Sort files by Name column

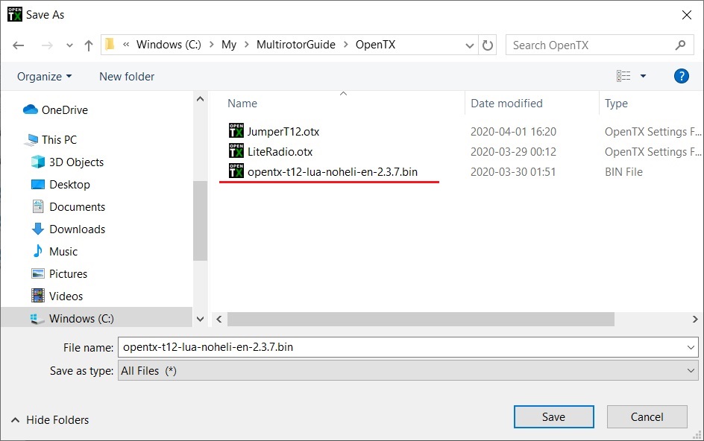242,104
